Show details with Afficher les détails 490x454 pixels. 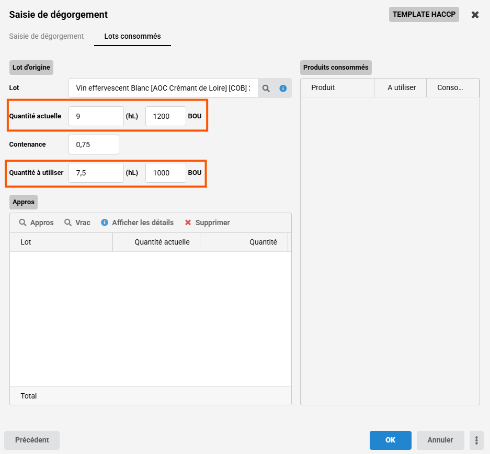point(138,223)
